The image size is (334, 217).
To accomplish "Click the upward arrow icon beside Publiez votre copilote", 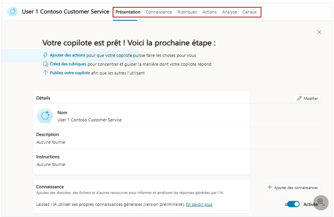I will (46, 73).
